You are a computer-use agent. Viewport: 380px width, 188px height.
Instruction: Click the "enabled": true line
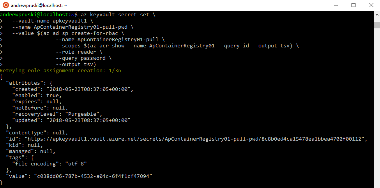[37, 96]
